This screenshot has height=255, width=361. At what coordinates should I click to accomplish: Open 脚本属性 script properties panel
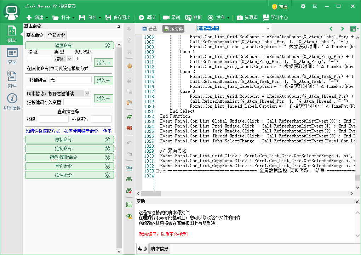pos(12,102)
